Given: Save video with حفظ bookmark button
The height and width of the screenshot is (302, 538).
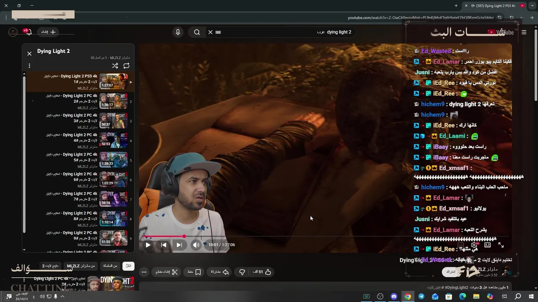Looking at the screenshot, I should pos(194,272).
